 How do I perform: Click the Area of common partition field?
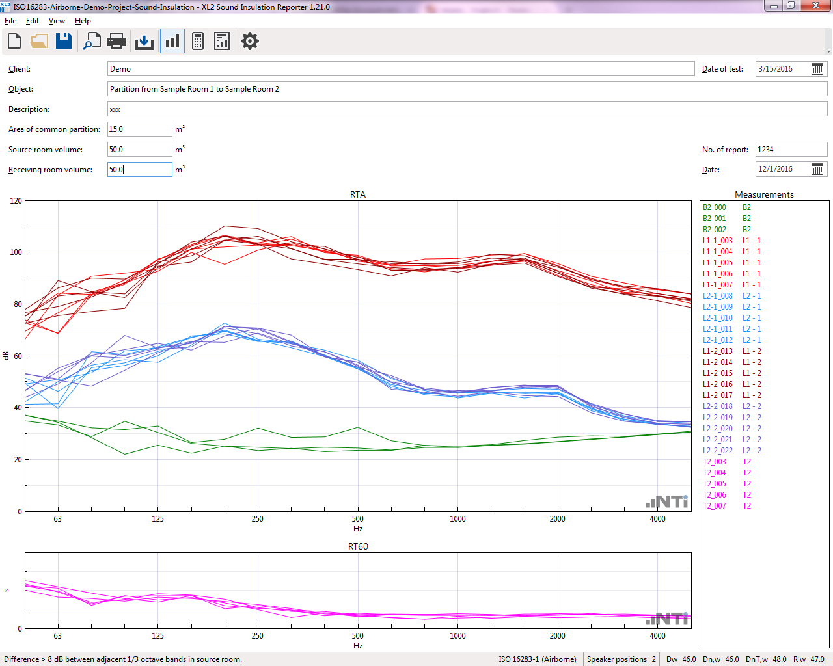pyautogui.click(x=139, y=129)
